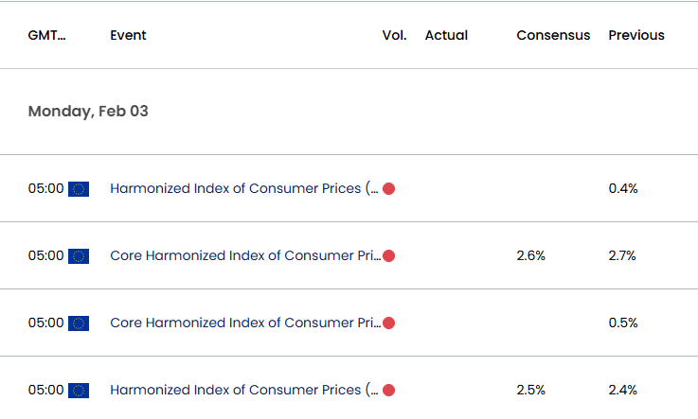This screenshot has width=698, height=419.
Task: Click the Previous column header
Action: [x=636, y=35]
